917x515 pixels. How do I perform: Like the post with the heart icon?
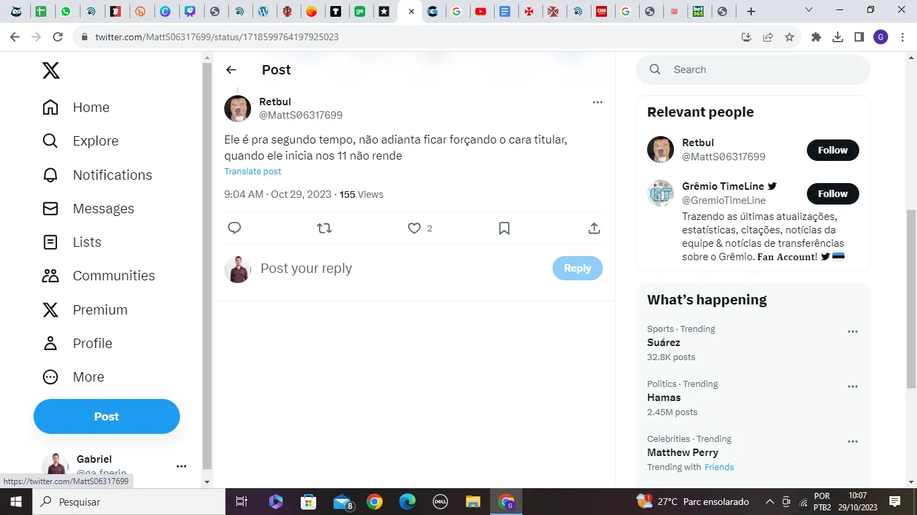point(414,229)
